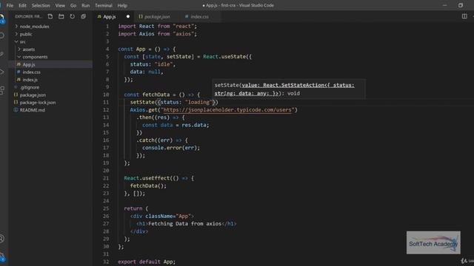This screenshot has height=266, width=474.
Task: Open the Run menu
Action: [86, 5]
